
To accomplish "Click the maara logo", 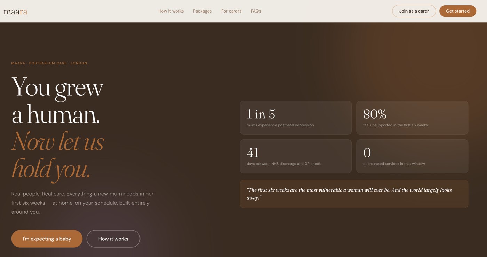I will coord(15,11).
